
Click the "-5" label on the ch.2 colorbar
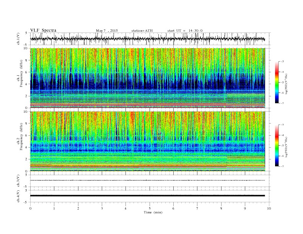click(x=282, y=146)
